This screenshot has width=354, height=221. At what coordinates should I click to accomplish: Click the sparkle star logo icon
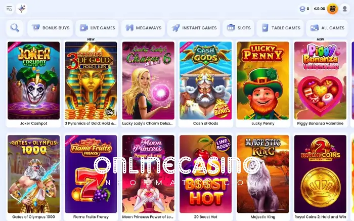[22, 9]
